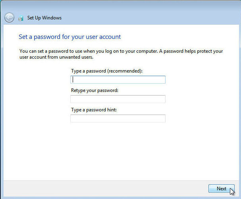The width and height of the screenshot is (241, 199).
Task: Click blank white area below the hint field
Action: pos(119,151)
